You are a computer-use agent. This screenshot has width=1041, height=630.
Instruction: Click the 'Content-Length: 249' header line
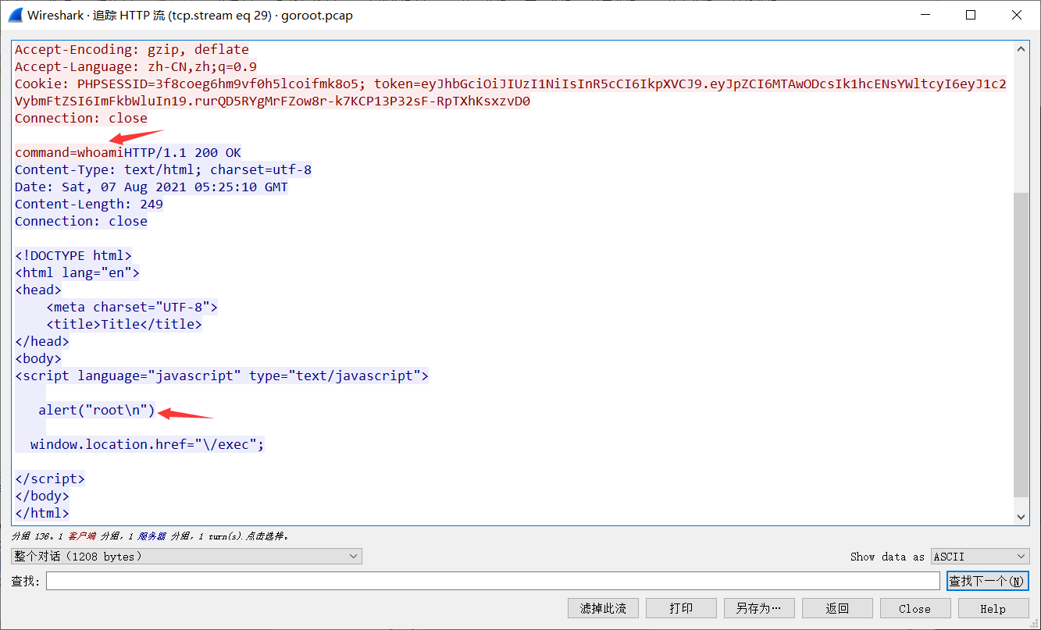pyautogui.click(x=89, y=204)
